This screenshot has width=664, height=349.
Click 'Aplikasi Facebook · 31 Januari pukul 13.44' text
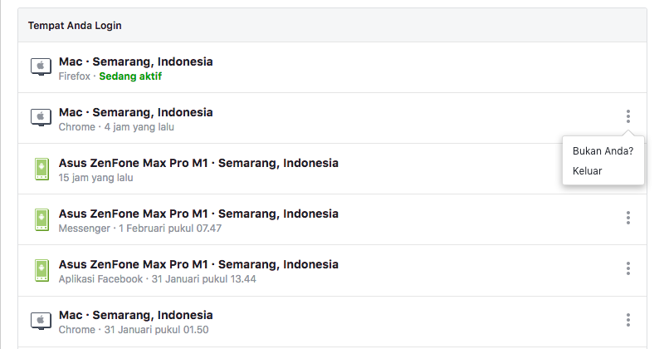(x=157, y=279)
